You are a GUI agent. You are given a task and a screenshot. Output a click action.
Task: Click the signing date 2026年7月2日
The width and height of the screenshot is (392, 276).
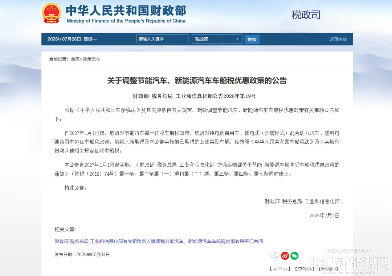coord(324,216)
